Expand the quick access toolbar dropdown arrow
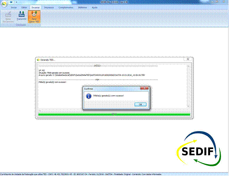This screenshot has height=176, width=229. point(16,2)
